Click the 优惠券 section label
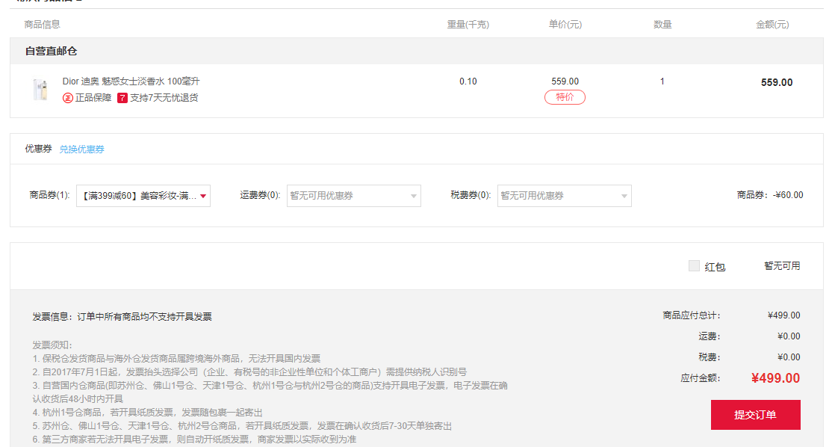 pos(38,149)
